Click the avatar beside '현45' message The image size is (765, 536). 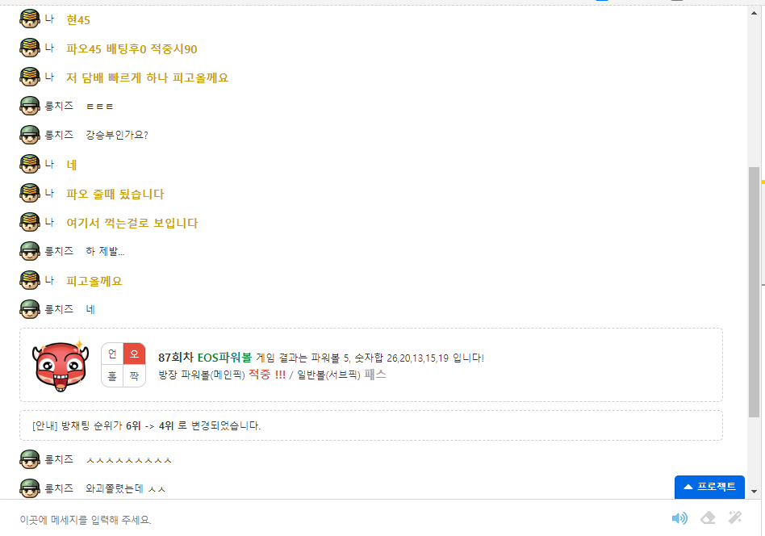30,19
